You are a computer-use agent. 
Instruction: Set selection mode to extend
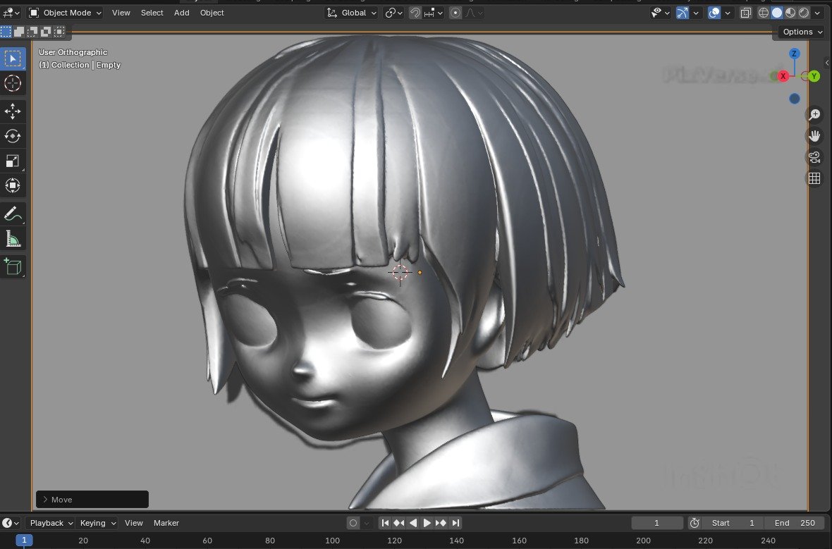(x=19, y=32)
